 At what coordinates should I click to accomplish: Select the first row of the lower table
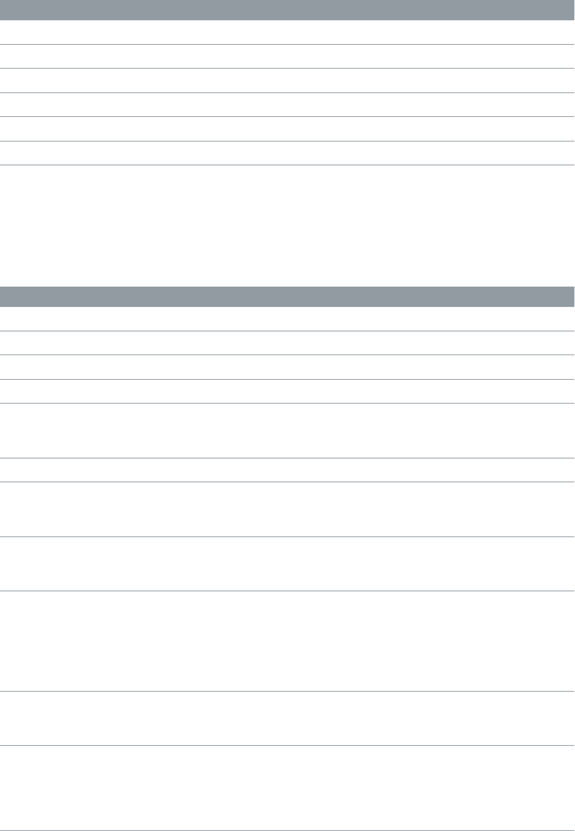pyautogui.click(x=287, y=319)
